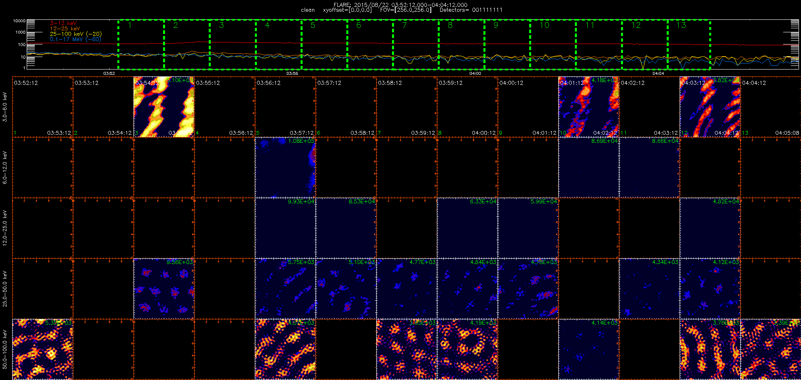Click the 50-100 keV image labeled 4.07E+03
Image resolution: width=801 pixels, height=380 pixels.
pyautogui.click(x=285, y=349)
